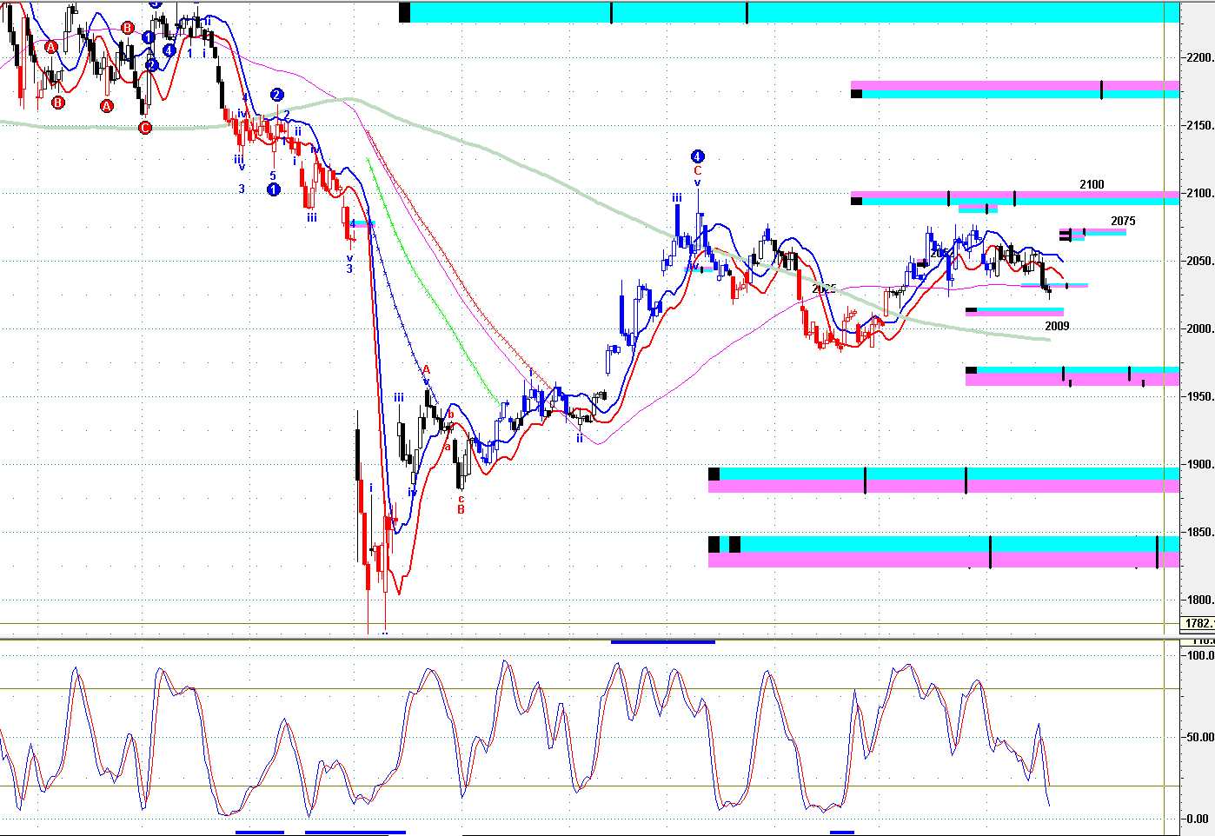Select the blue 5 wave label

click(273, 176)
